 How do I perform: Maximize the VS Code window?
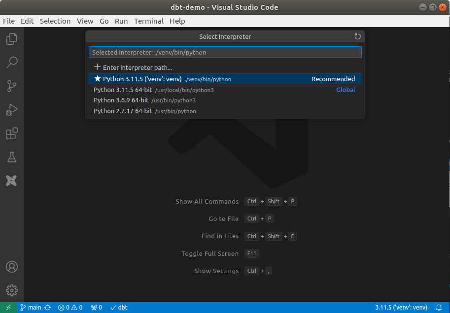433,7
